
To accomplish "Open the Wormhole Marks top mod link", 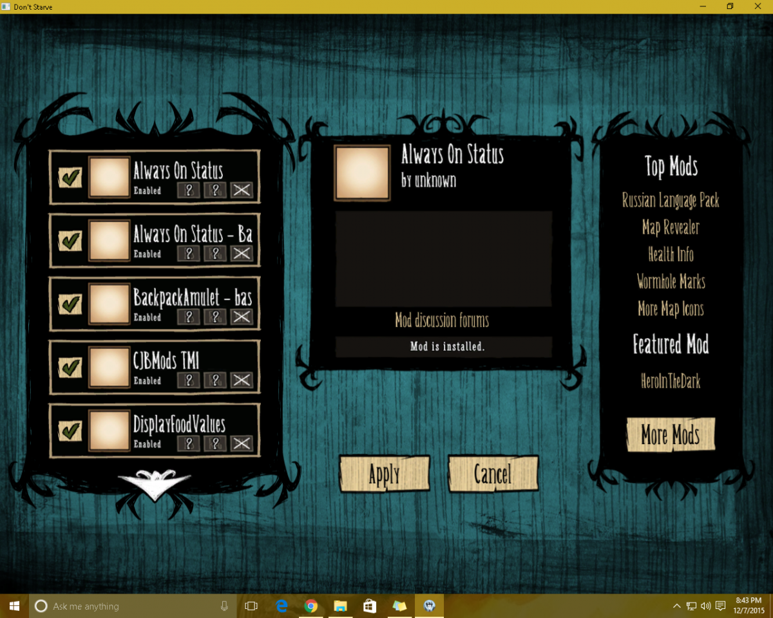I will point(671,281).
